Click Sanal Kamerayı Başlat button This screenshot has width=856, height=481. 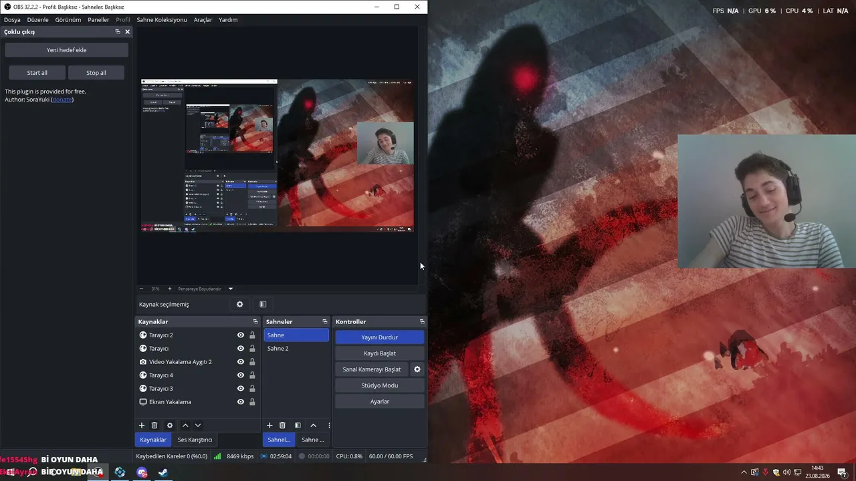coord(372,369)
